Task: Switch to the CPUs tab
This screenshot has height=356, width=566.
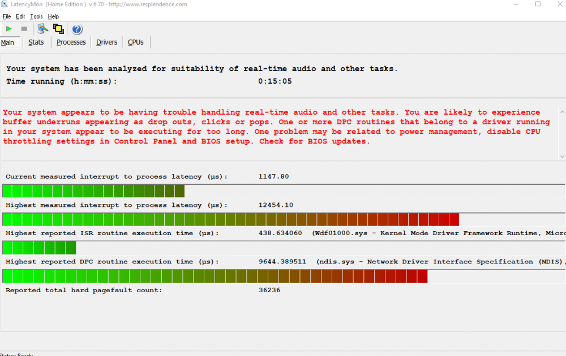Action: [136, 42]
